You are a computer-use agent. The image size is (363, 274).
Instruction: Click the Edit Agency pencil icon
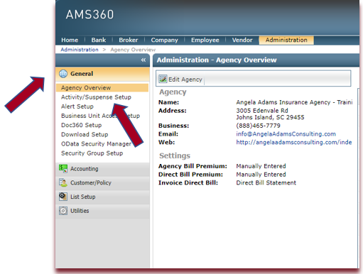tap(163, 79)
